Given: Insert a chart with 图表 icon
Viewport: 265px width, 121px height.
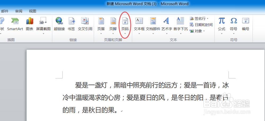Looking at the screenshot, I should point(30,24).
